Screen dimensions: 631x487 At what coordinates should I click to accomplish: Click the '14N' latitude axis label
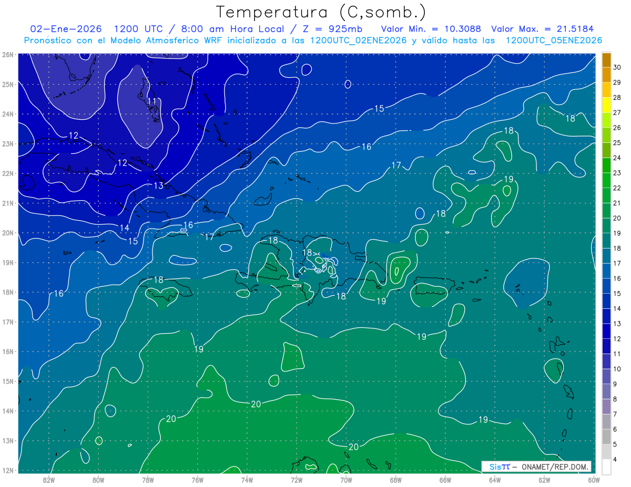click(8, 411)
